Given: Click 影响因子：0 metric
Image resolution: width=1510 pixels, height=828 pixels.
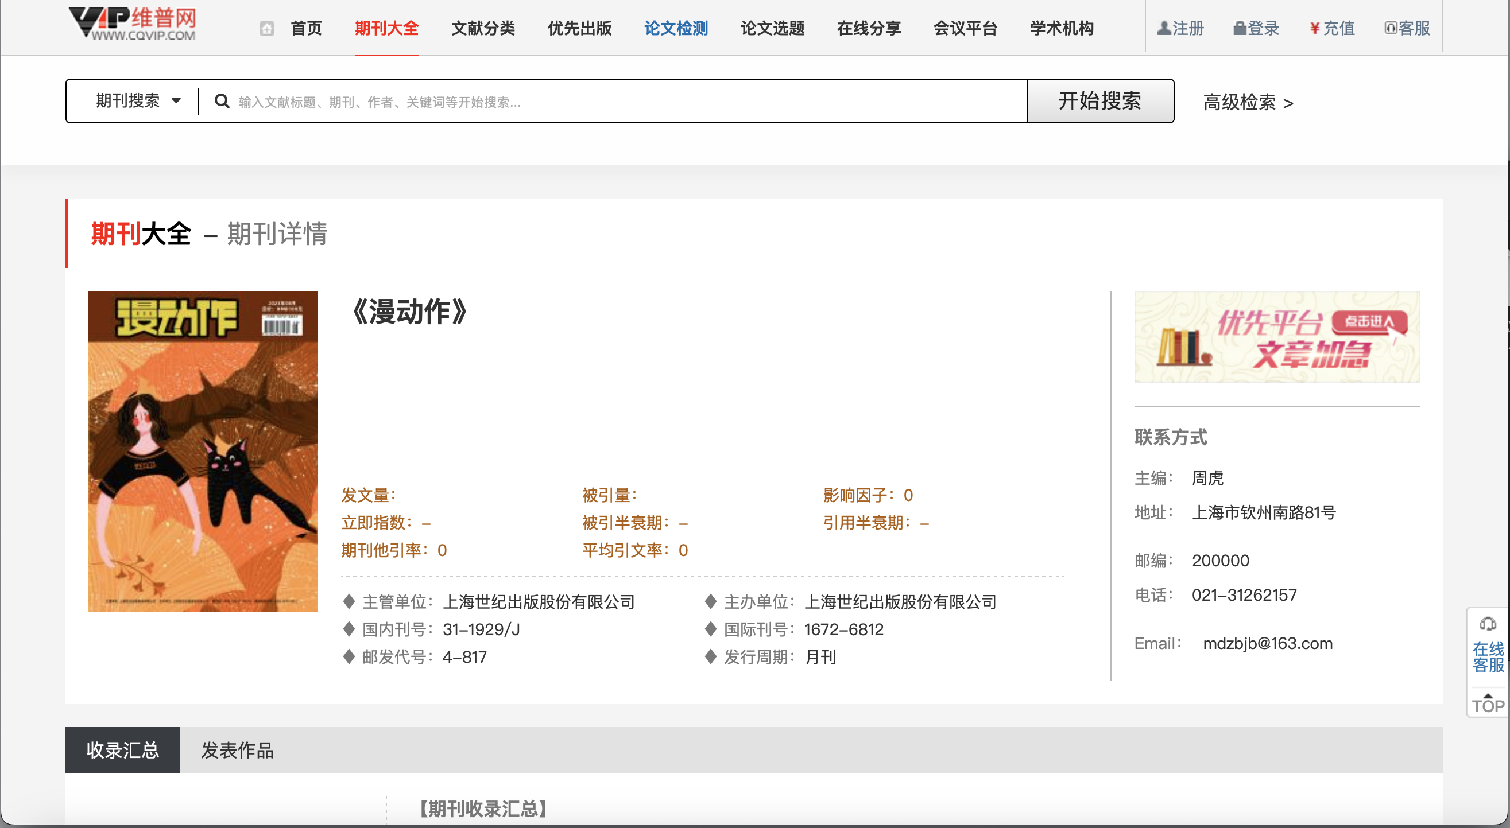Looking at the screenshot, I should (868, 495).
